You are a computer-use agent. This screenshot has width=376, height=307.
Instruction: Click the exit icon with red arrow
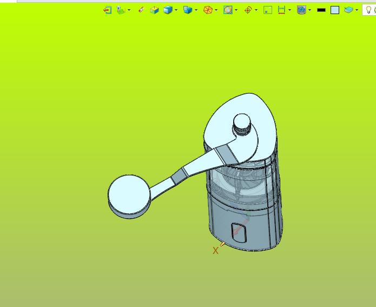coord(108,10)
